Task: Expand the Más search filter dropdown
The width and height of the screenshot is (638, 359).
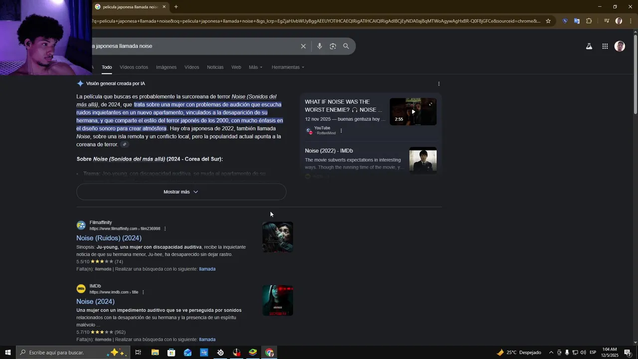Action: (256, 67)
